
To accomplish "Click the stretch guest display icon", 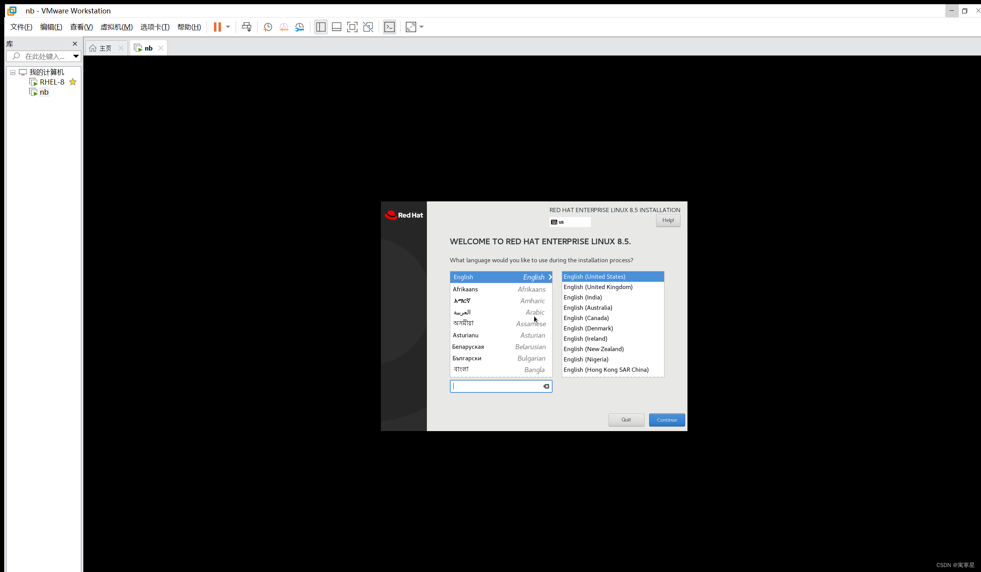I will click(x=411, y=27).
